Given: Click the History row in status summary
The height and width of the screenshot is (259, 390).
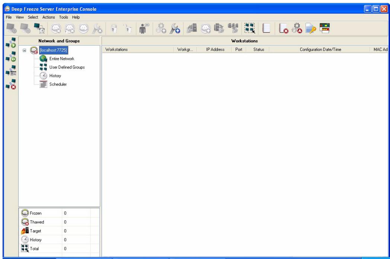Looking at the screenshot, I should coord(59,240).
